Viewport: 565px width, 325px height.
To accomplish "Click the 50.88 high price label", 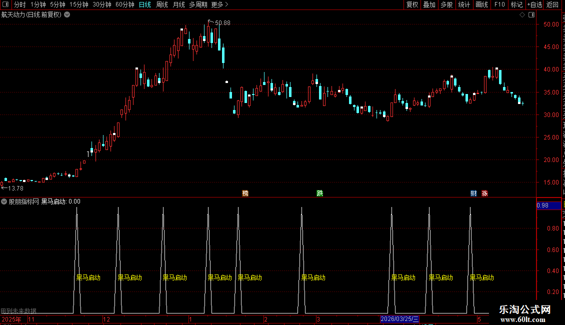I will (x=222, y=22).
